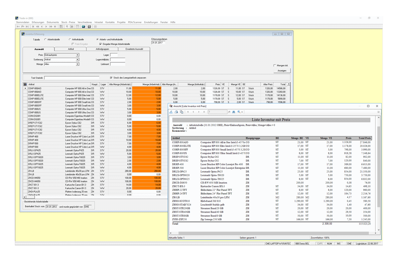Click the Lager column header in inventory grid
This screenshot has height=261, width=399.
pos(104,85)
